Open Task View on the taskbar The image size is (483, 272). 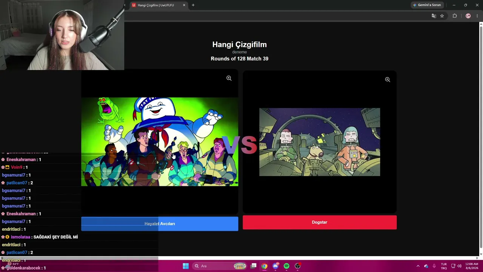coord(254,266)
